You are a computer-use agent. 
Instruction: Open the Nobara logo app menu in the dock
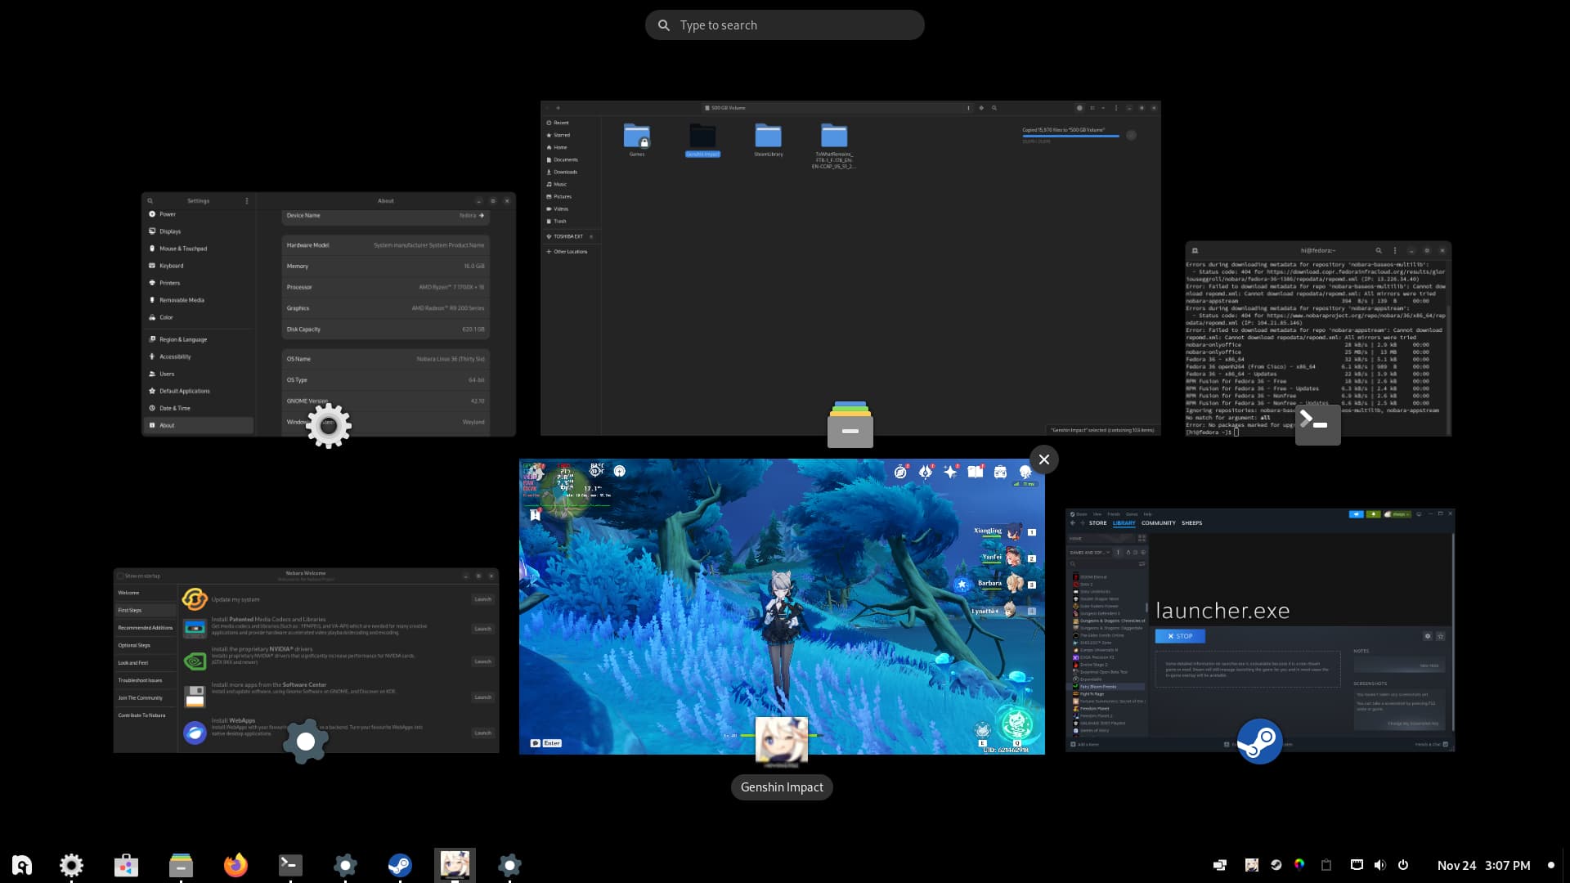pyautogui.click(x=22, y=865)
